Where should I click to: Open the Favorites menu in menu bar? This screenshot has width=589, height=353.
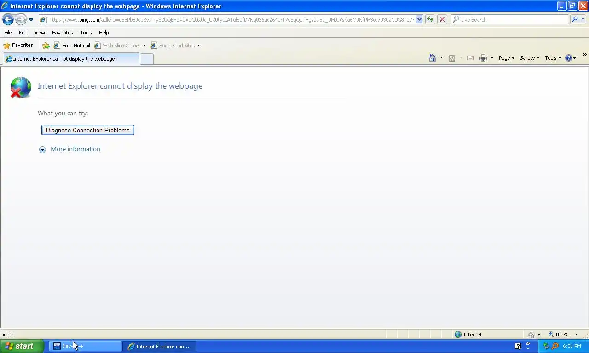tap(62, 33)
